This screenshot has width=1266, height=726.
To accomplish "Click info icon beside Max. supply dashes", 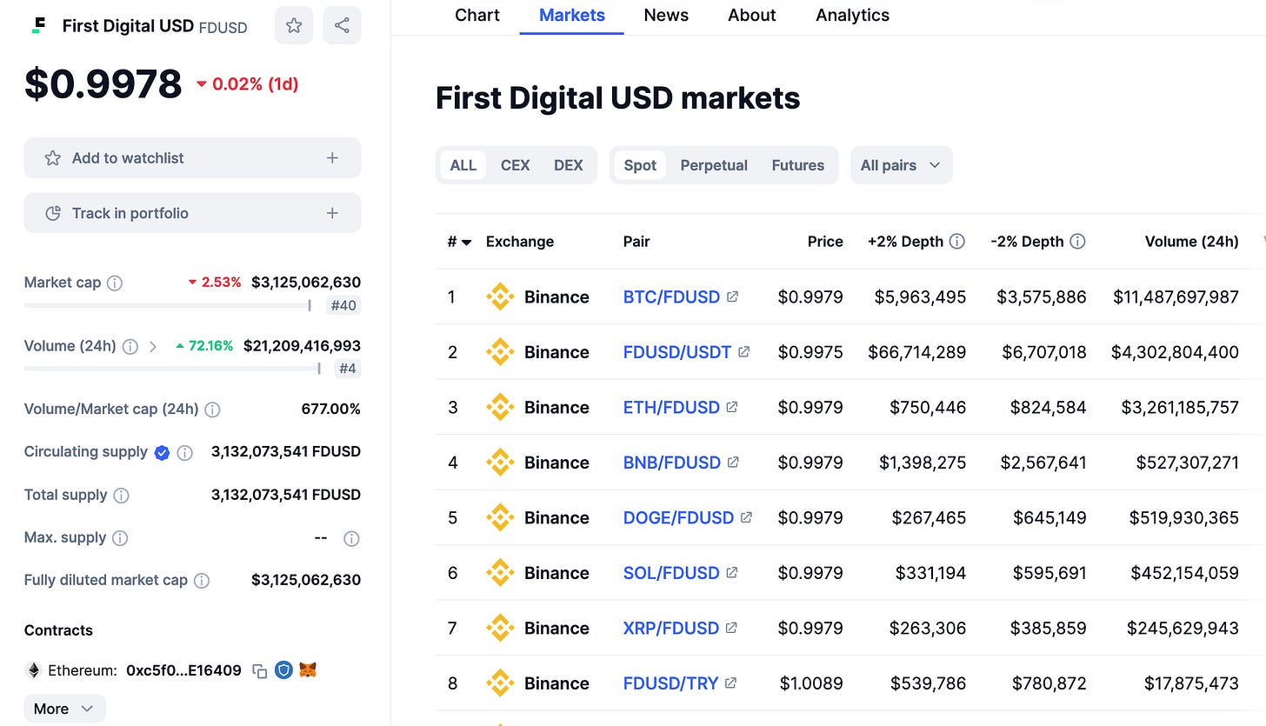I will coord(351,538).
